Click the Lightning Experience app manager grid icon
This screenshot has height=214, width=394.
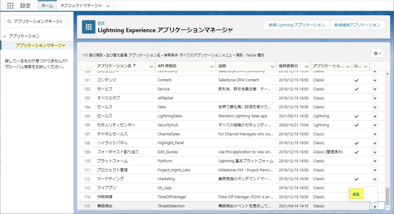point(89,27)
